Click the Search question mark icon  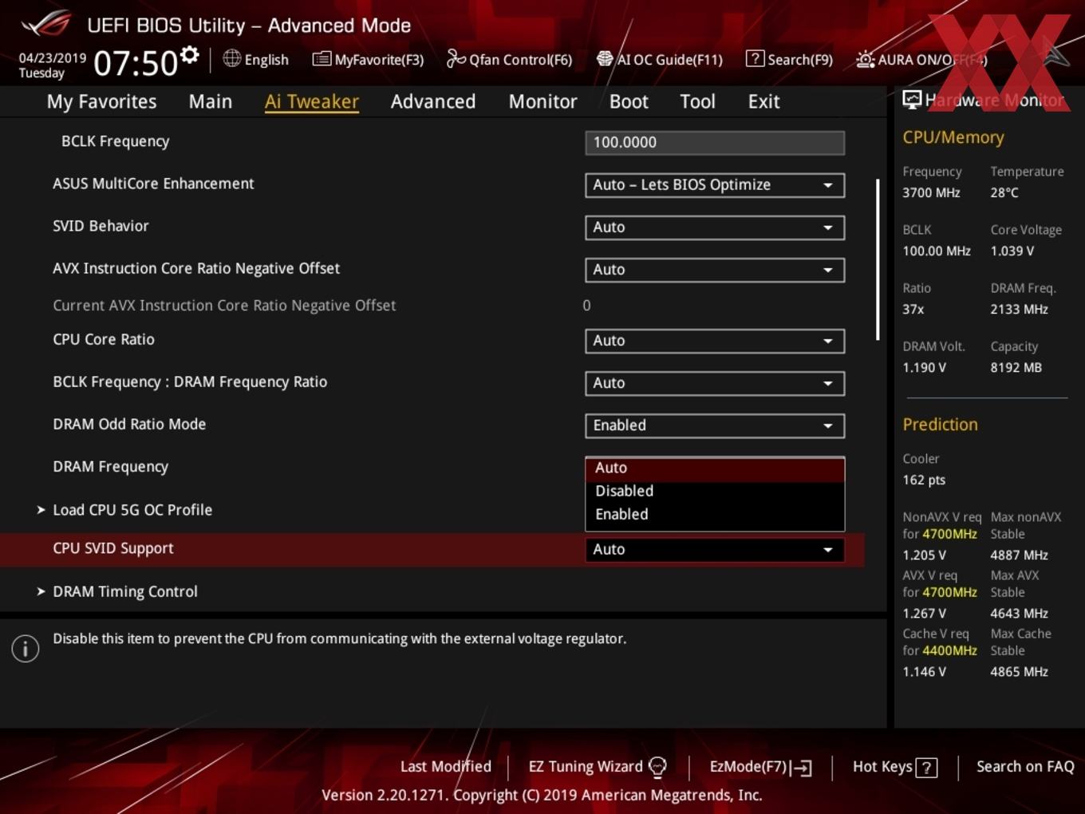coord(754,59)
